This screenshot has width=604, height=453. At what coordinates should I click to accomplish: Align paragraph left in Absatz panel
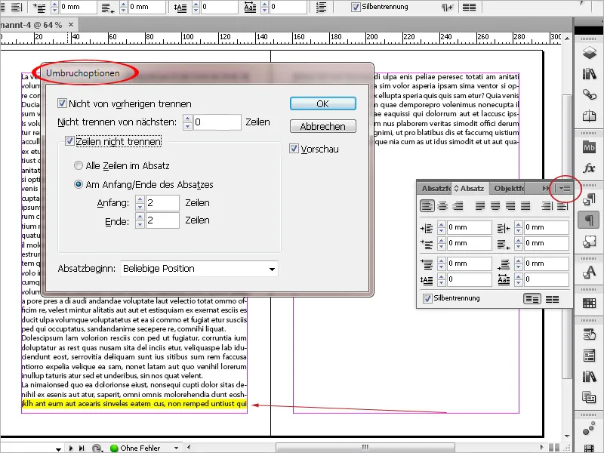pyautogui.click(x=427, y=205)
